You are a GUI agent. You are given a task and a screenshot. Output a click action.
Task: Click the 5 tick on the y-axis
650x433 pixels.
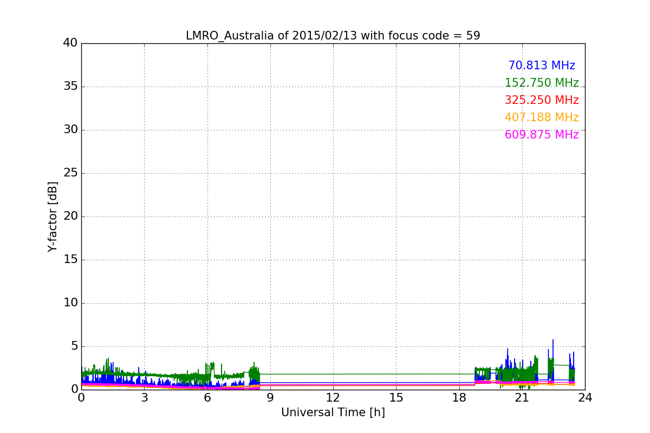(x=73, y=346)
